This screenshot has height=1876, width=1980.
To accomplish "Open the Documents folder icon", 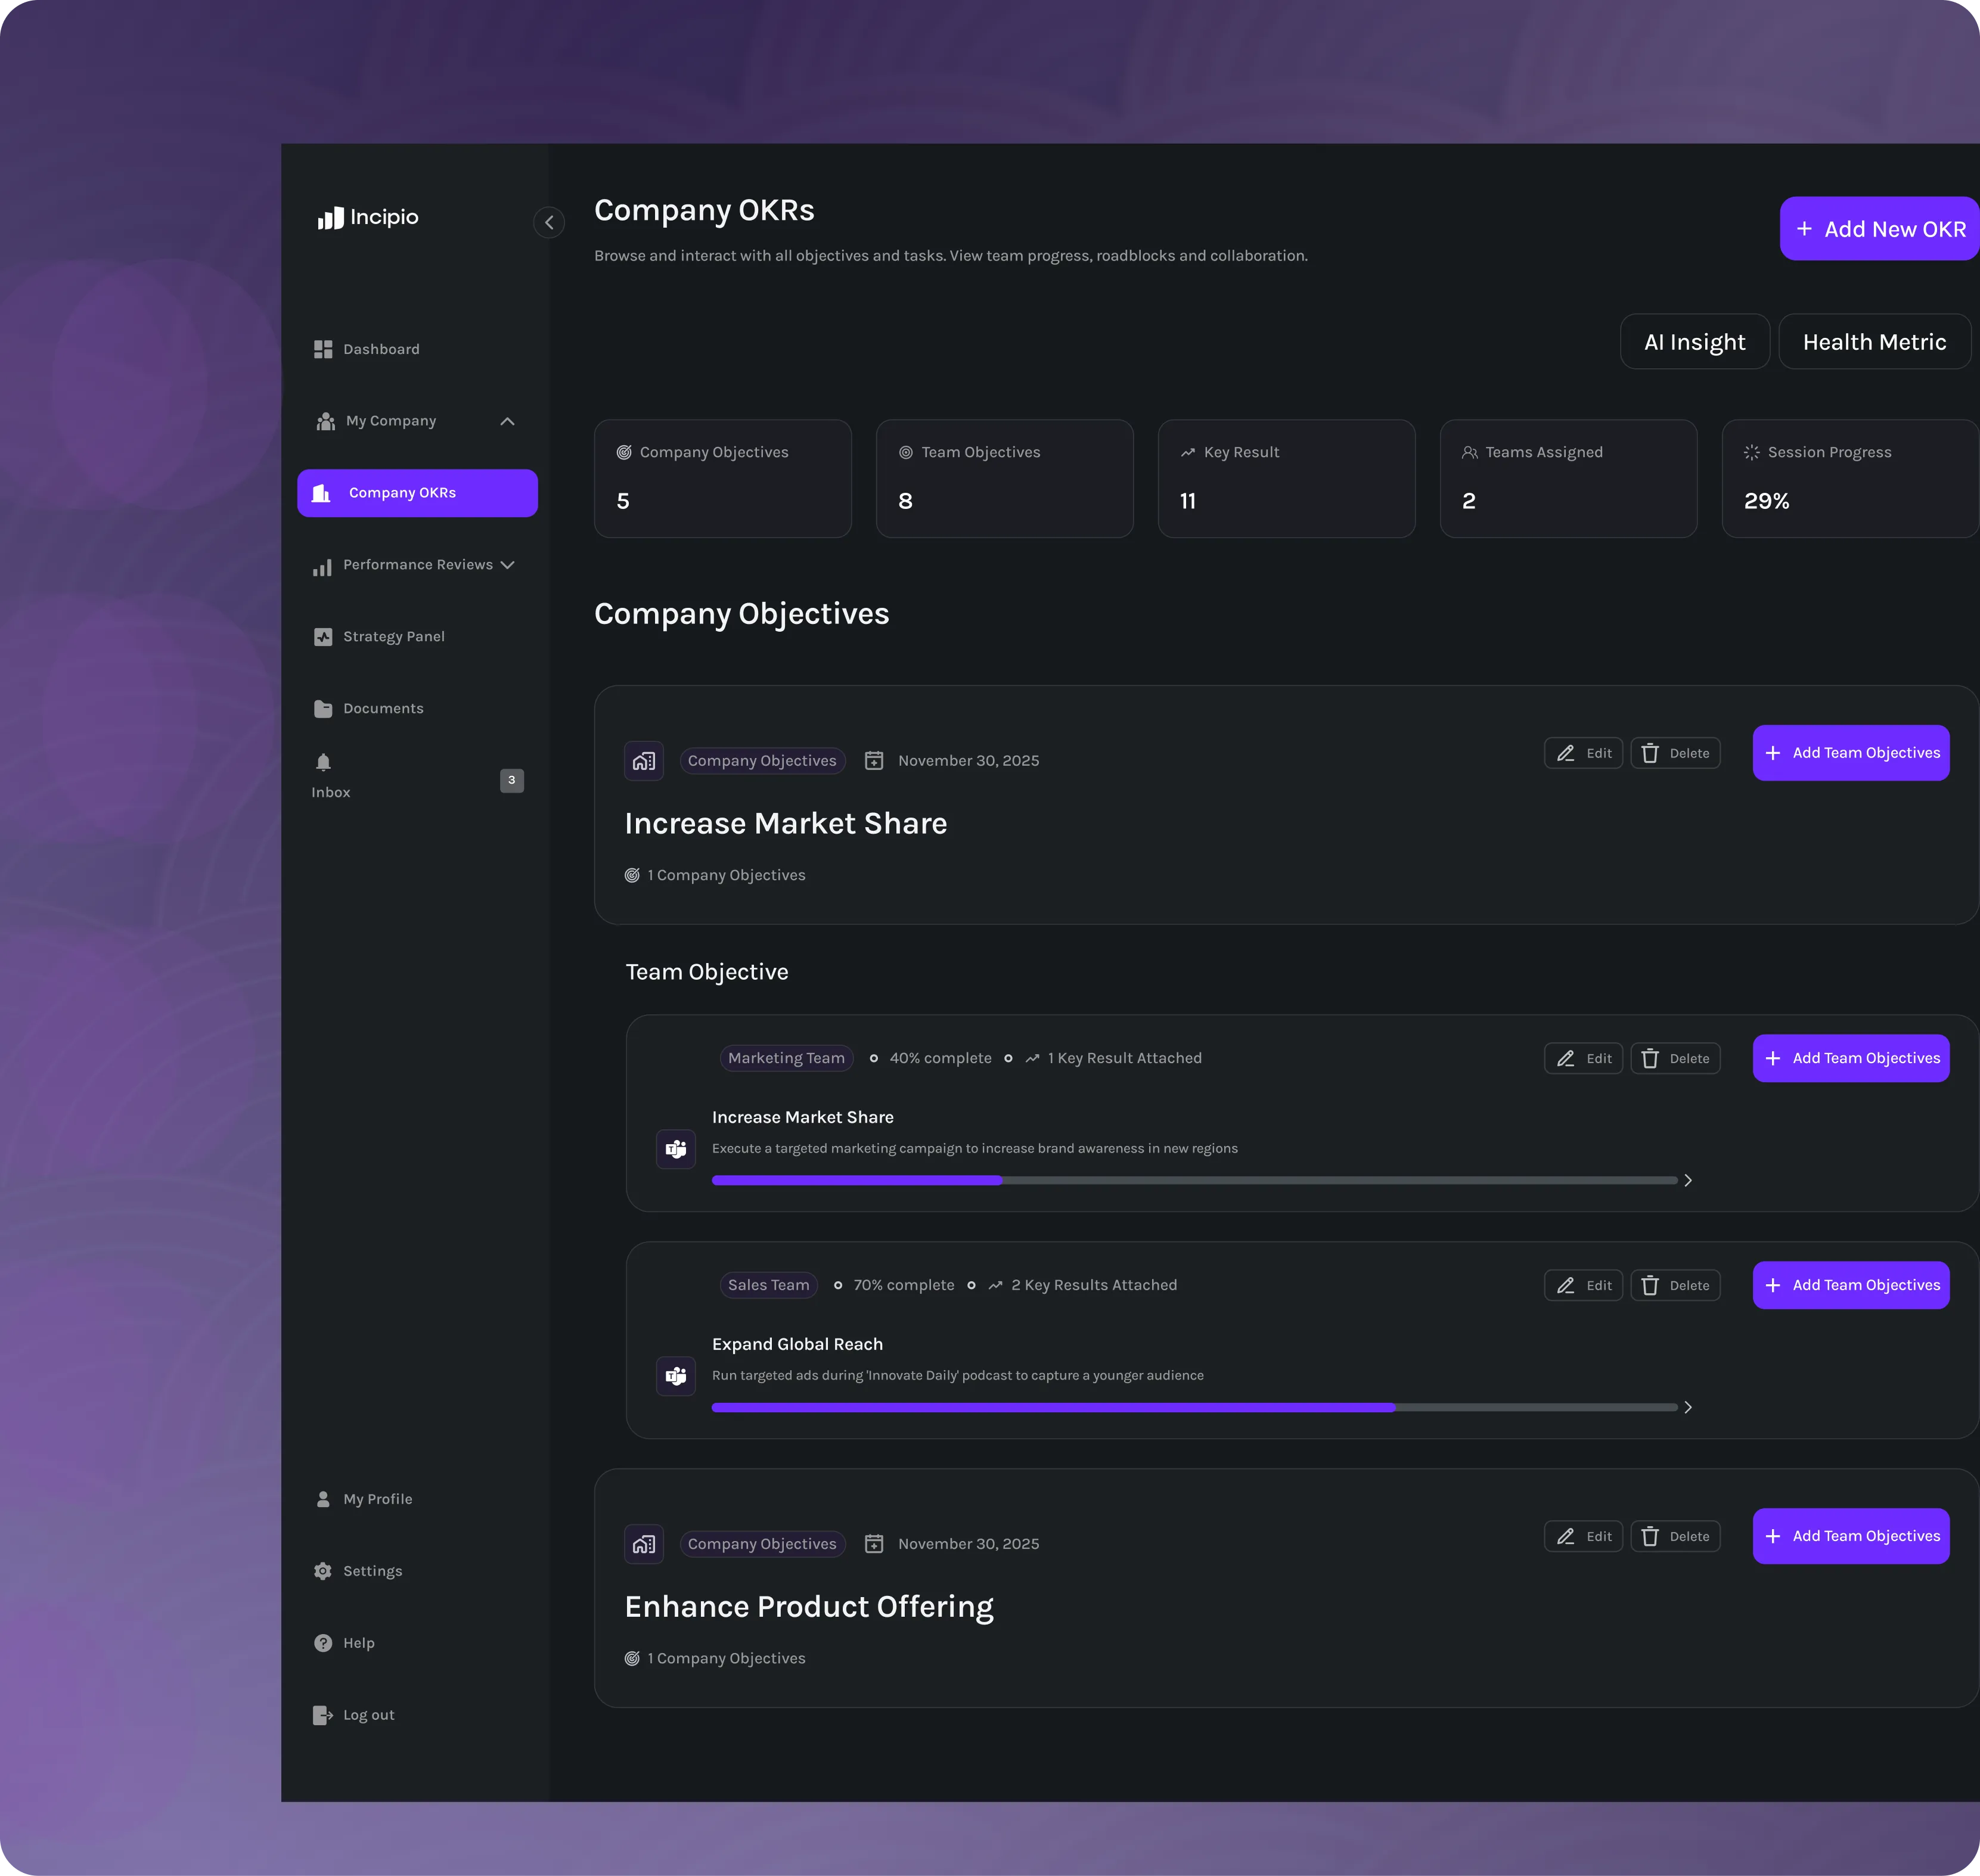I will 323,709.
